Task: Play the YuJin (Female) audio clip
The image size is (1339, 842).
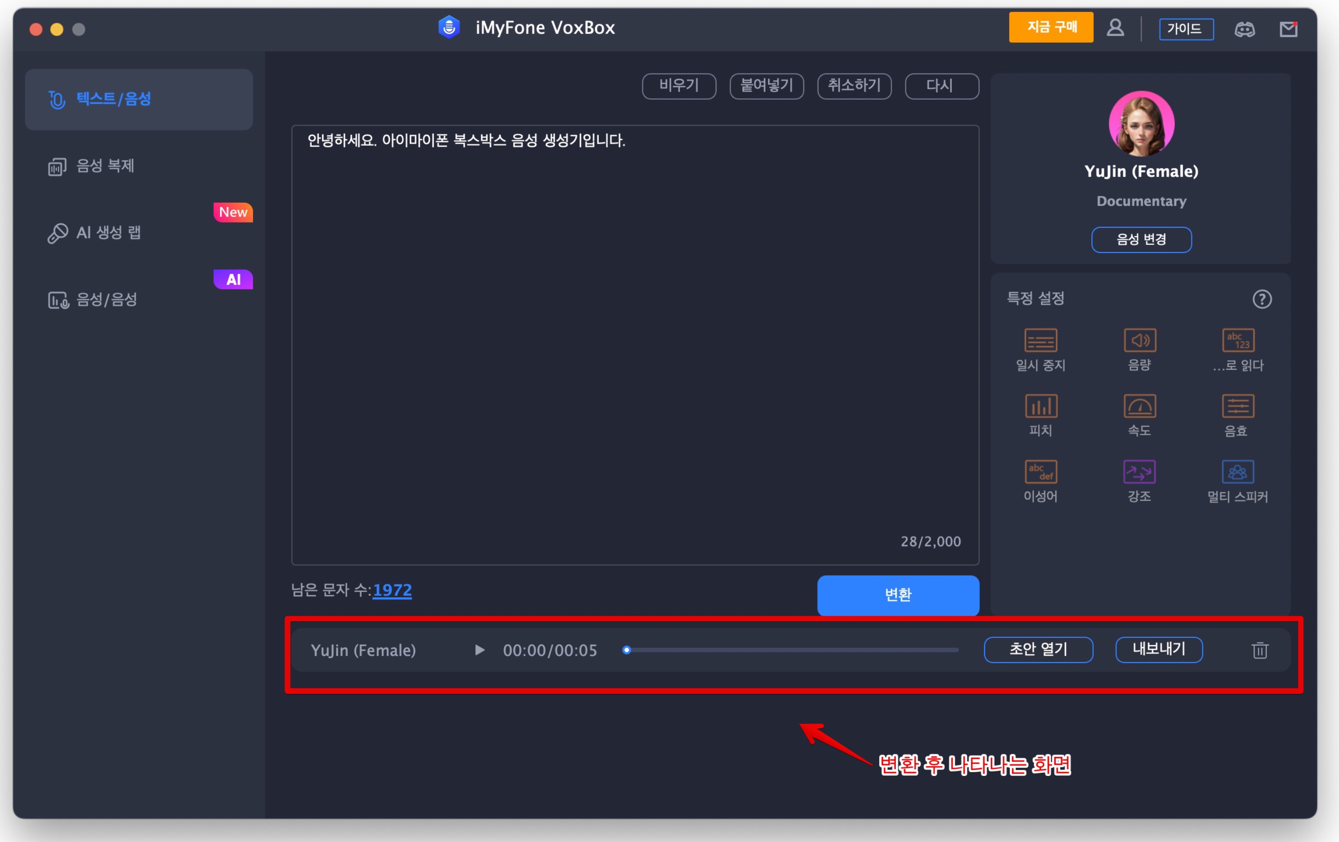Action: 479,650
